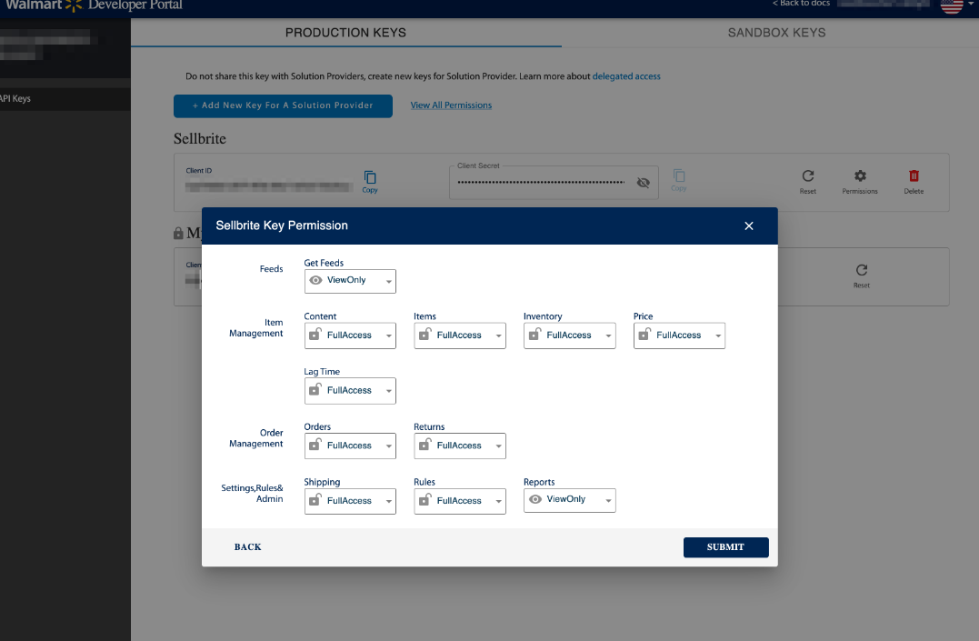979x641 pixels.
Task: Open the Get Feeds ViewOnly dropdown
Action: click(x=350, y=281)
